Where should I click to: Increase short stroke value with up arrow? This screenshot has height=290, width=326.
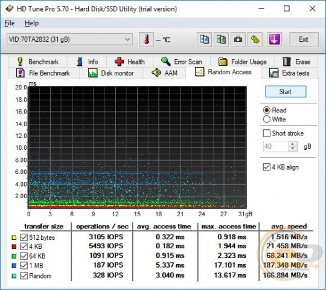pos(293,144)
